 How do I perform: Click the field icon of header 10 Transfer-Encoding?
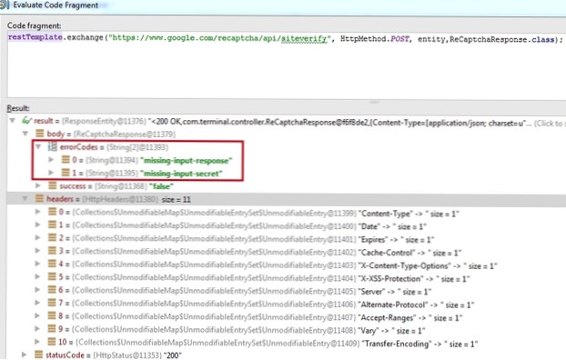click(x=53, y=342)
